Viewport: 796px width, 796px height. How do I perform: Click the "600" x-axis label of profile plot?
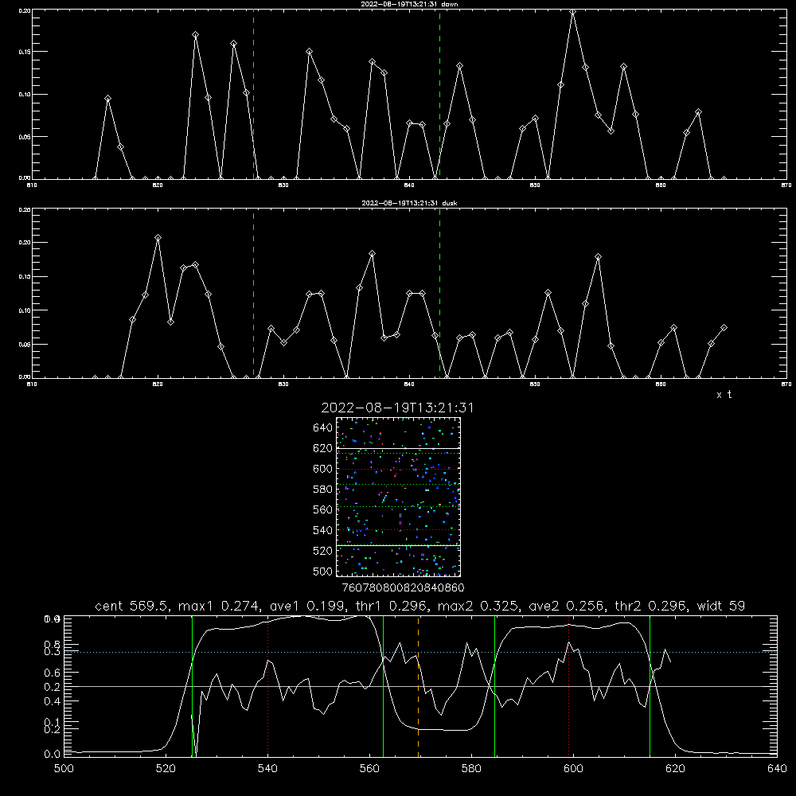574,769
